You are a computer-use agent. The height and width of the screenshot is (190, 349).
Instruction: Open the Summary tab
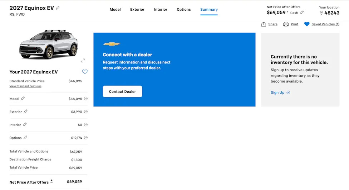pos(209,10)
